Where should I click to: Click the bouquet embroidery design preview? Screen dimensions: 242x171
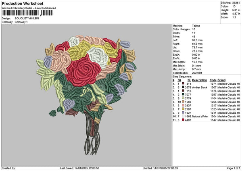coord(86,95)
